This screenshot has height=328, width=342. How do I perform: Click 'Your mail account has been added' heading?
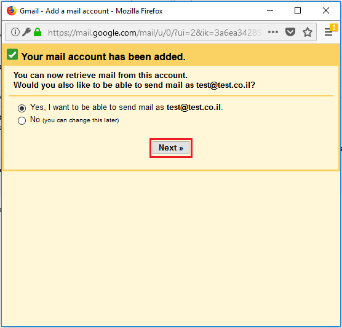click(103, 57)
